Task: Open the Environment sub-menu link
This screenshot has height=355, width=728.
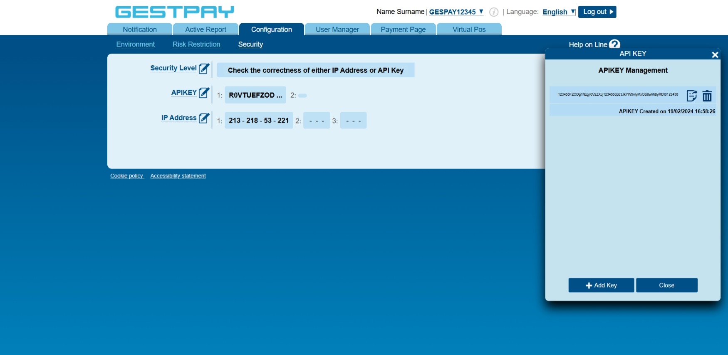Action: pyautogui.click(x=136, y=44)
